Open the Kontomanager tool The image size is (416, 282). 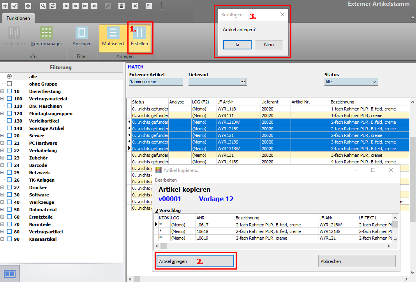tap(46, 37)
